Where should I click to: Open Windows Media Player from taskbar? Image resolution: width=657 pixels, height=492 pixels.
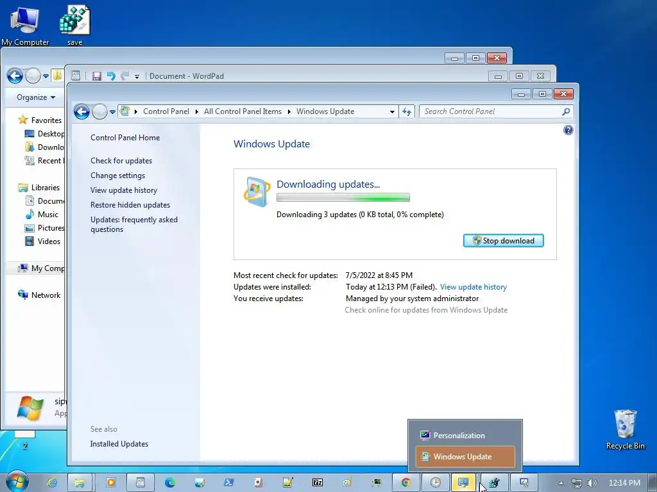[110, 482]
